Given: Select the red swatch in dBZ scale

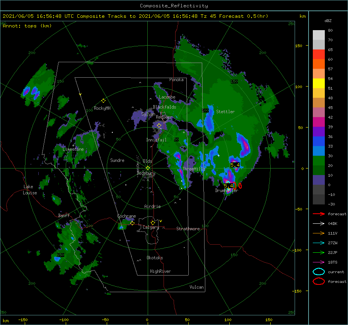Looking at the screenshot, I should click(x=319, y=54).
